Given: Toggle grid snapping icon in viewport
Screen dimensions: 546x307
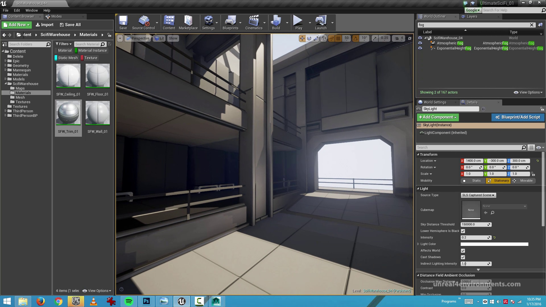Looking at the screenshot, I should click(x=338, y=38).
